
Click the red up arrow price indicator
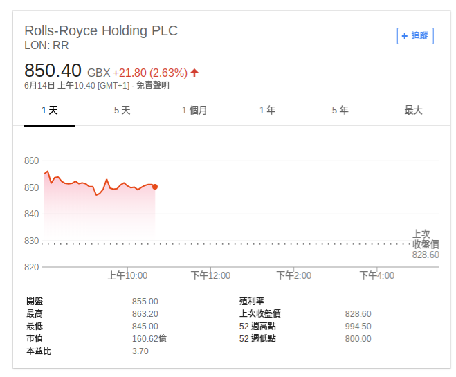[194, 73]
